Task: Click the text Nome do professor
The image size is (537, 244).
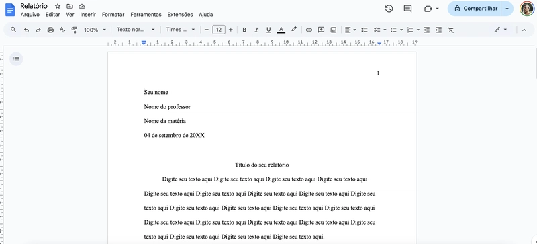Action: click(167, 107)
